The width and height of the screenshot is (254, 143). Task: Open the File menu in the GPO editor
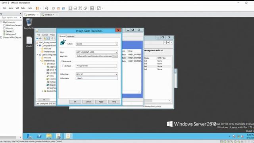point(38,35)
